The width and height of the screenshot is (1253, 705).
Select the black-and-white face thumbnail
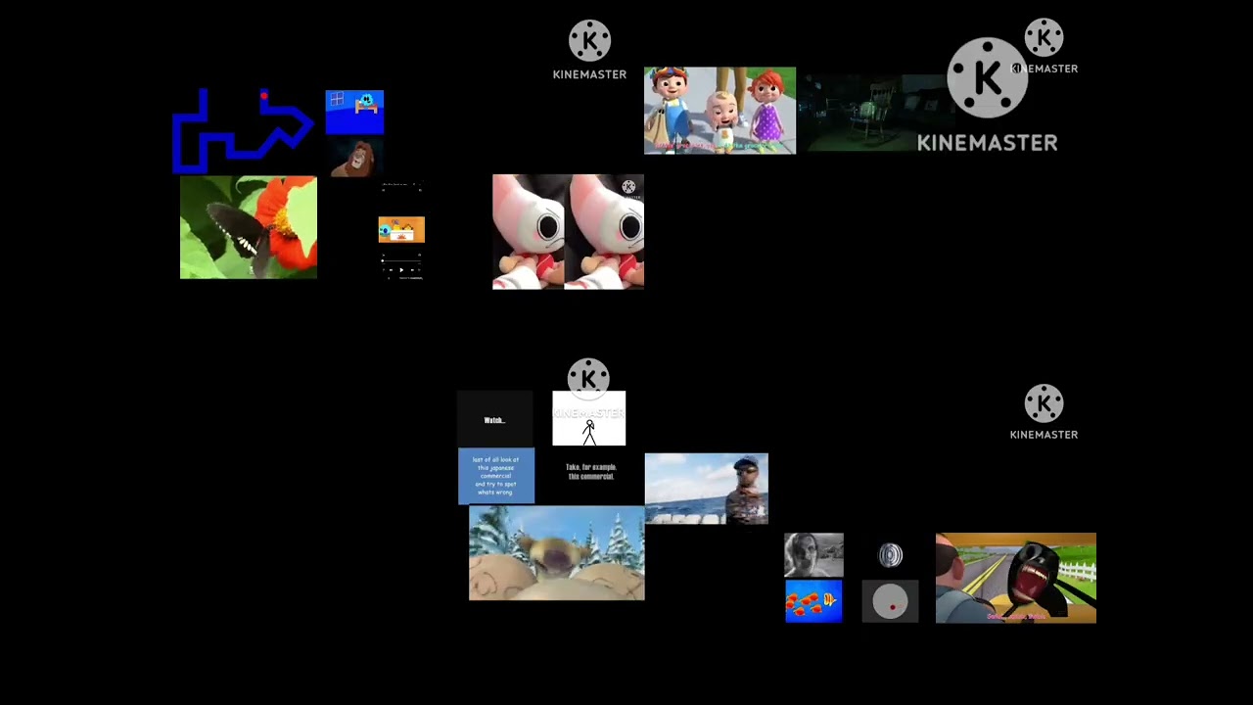[x=813, y=555]
